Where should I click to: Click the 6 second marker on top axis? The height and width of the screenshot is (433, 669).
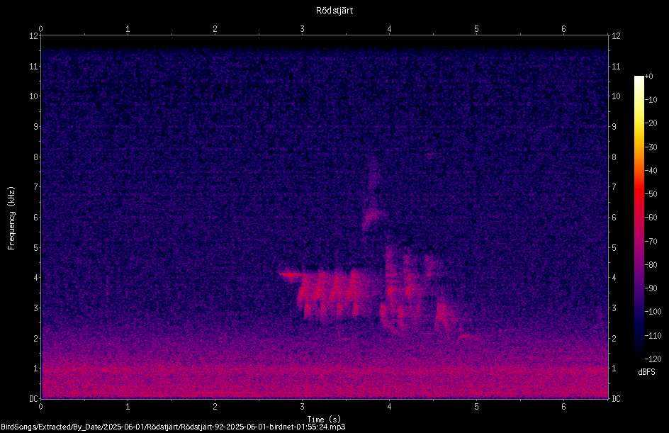(x=563, y=29)
